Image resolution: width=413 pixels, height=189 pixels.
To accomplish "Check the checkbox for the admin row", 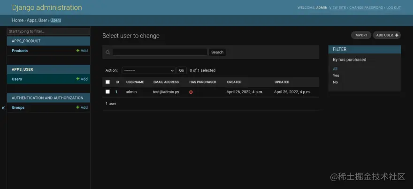I will [x=107, y=91].
